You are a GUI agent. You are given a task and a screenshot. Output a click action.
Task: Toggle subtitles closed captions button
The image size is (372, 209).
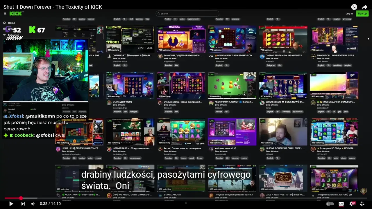point(341,204)
